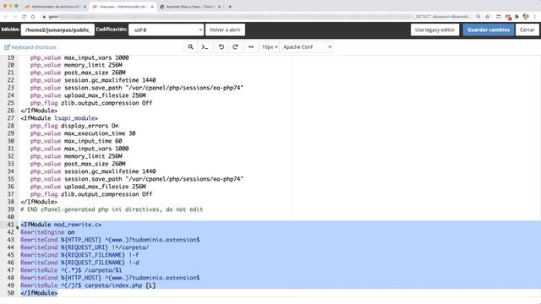Click the file path input field
Image resolution: width=541 pixels, height=304 pixels.
57,30
